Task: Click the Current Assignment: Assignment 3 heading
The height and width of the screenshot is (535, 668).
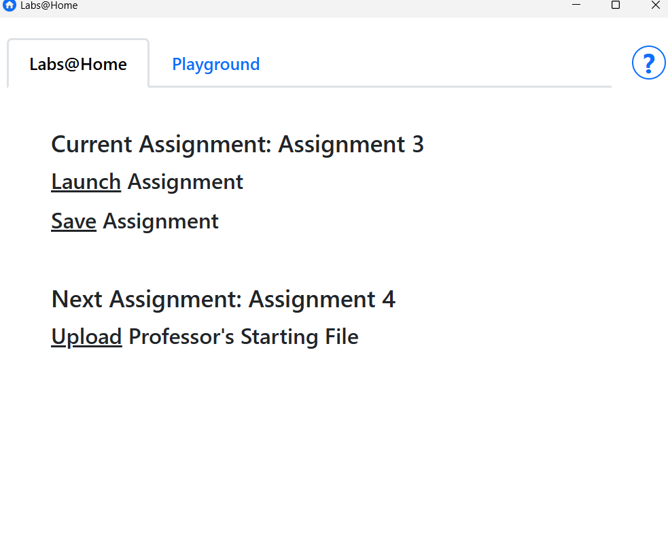Action: point(237,144)
